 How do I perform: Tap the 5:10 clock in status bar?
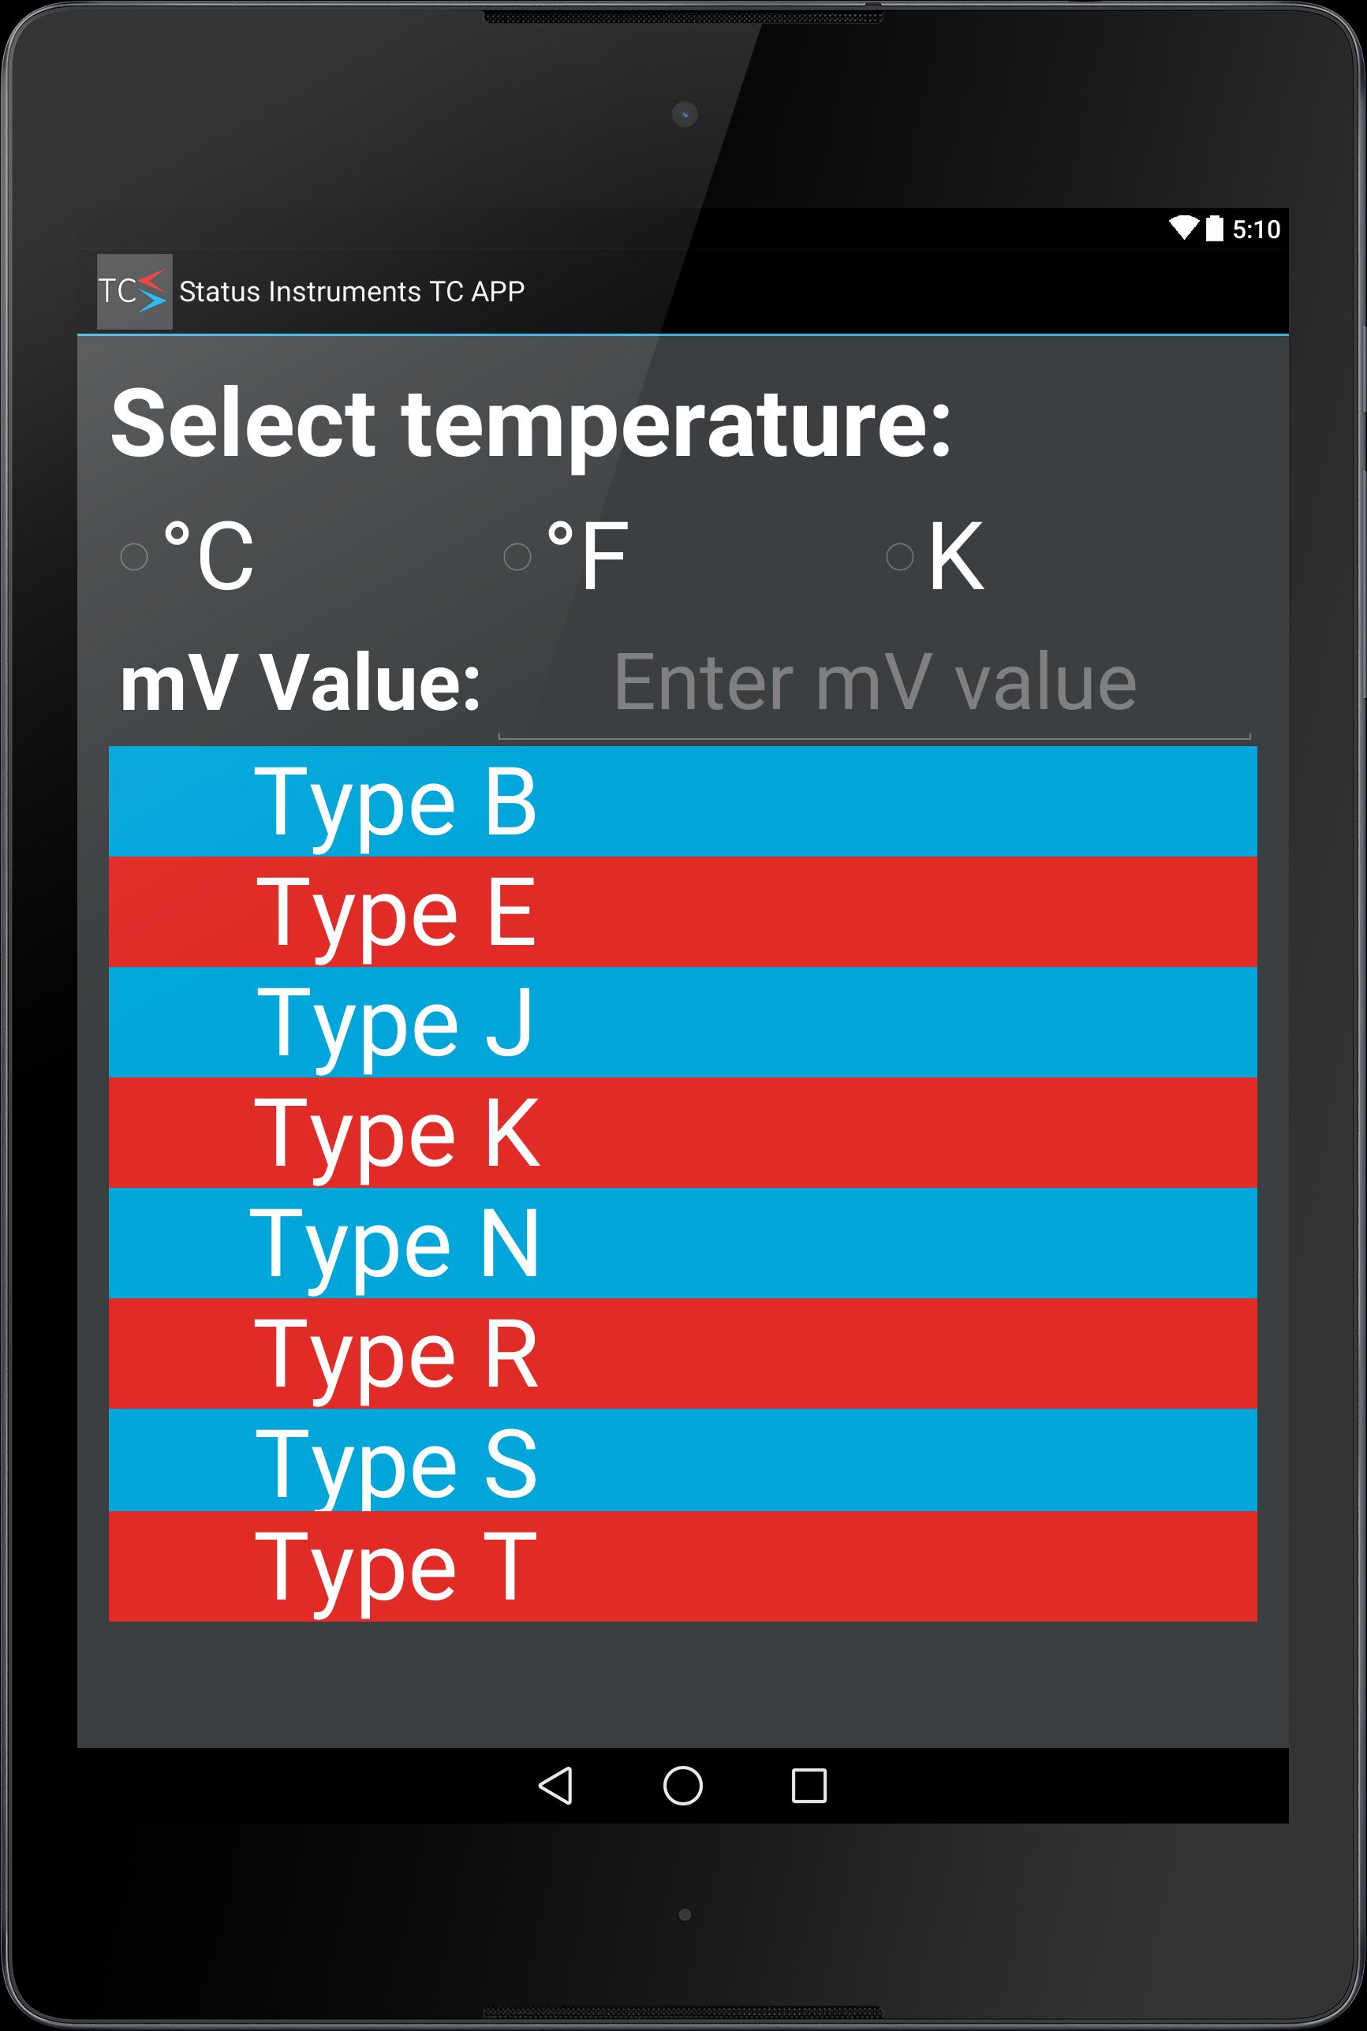pos(1256,230)
